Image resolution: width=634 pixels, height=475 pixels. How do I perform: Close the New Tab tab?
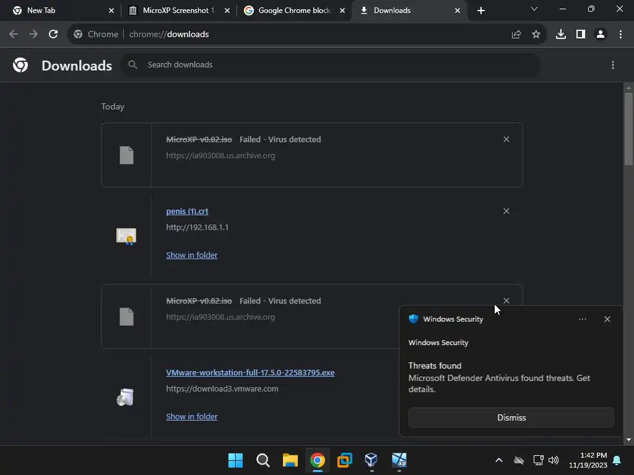[111, 11]
